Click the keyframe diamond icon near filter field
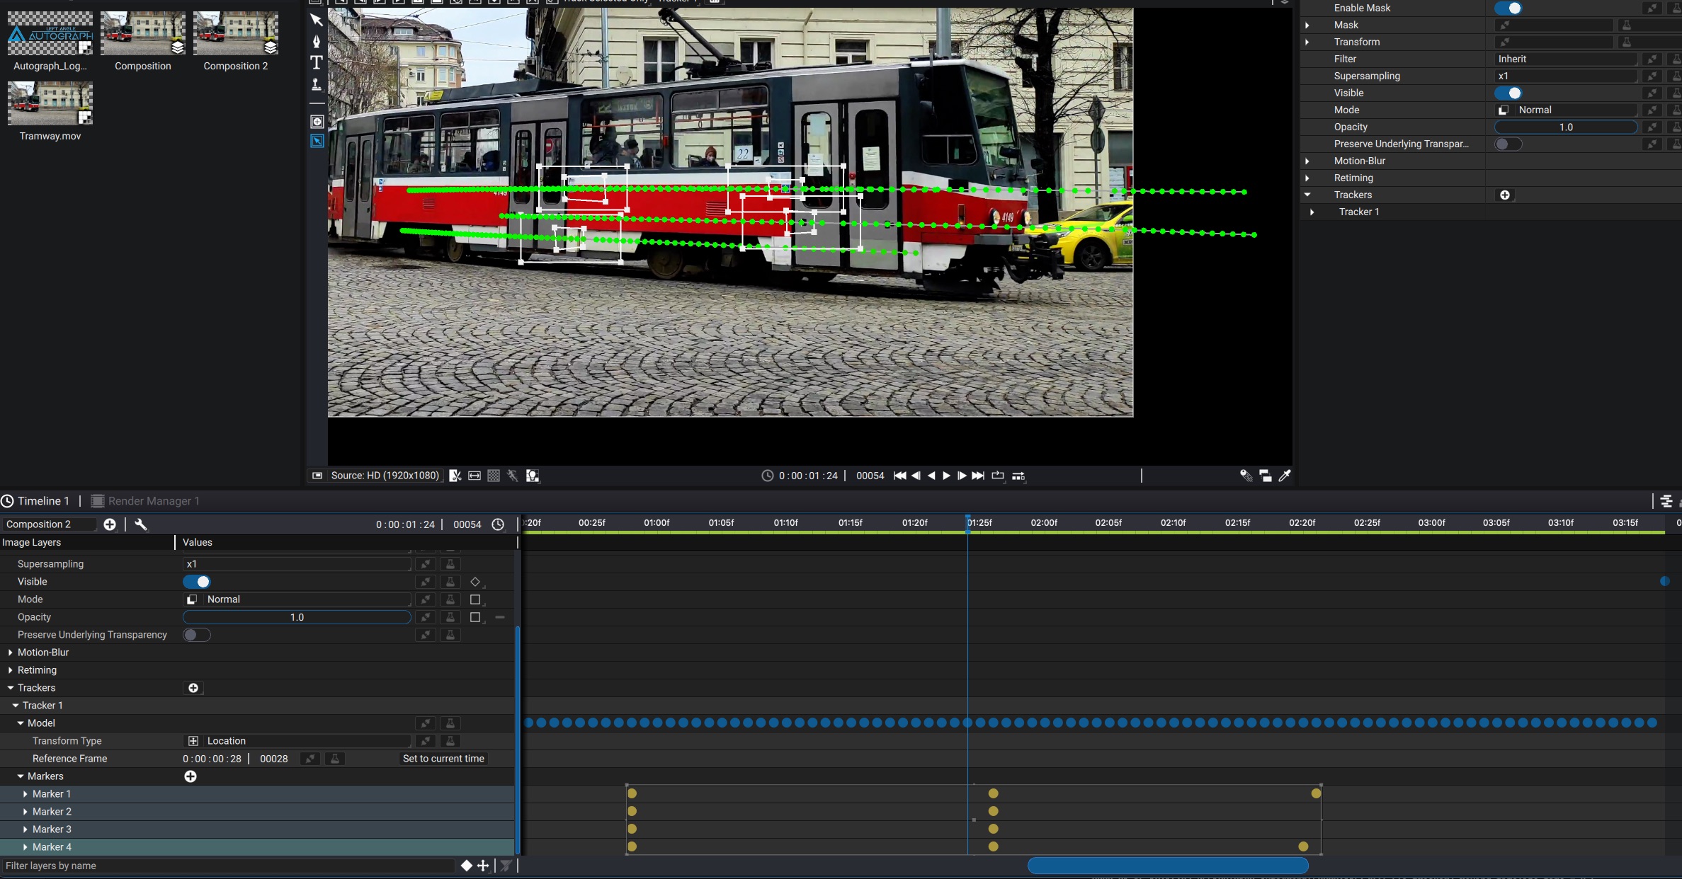Screen dimensions: 1682x879 (466, 866)
